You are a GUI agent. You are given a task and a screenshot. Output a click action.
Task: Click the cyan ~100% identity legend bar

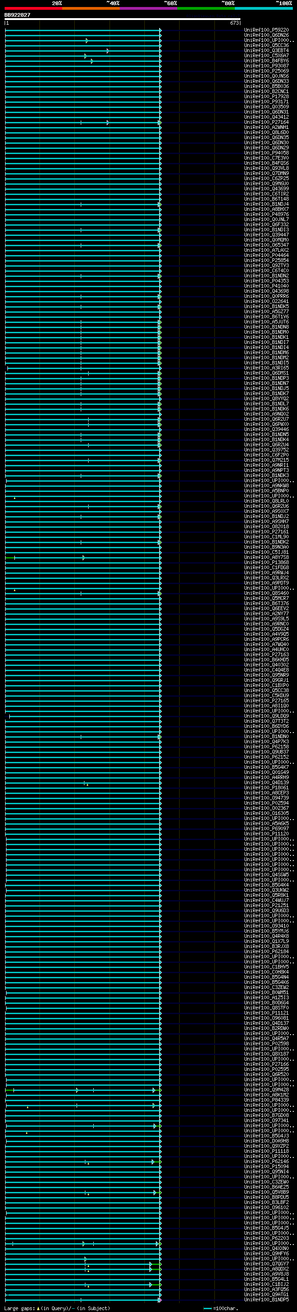tap(264, 8)
